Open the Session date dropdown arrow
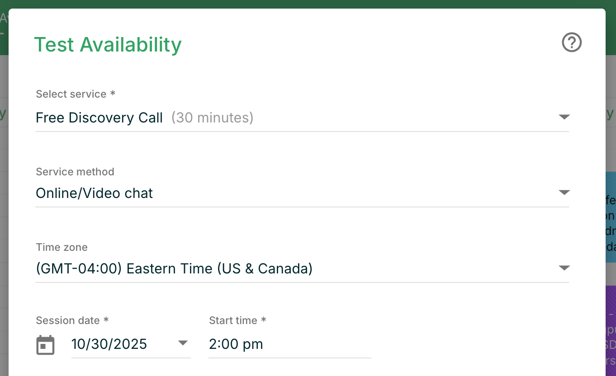The height and width of the screenshot is (376, 616). coord(183,343)
